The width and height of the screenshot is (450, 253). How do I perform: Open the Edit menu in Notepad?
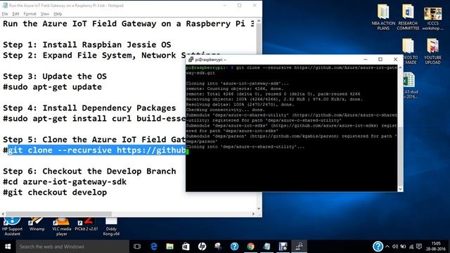(15, 14)
